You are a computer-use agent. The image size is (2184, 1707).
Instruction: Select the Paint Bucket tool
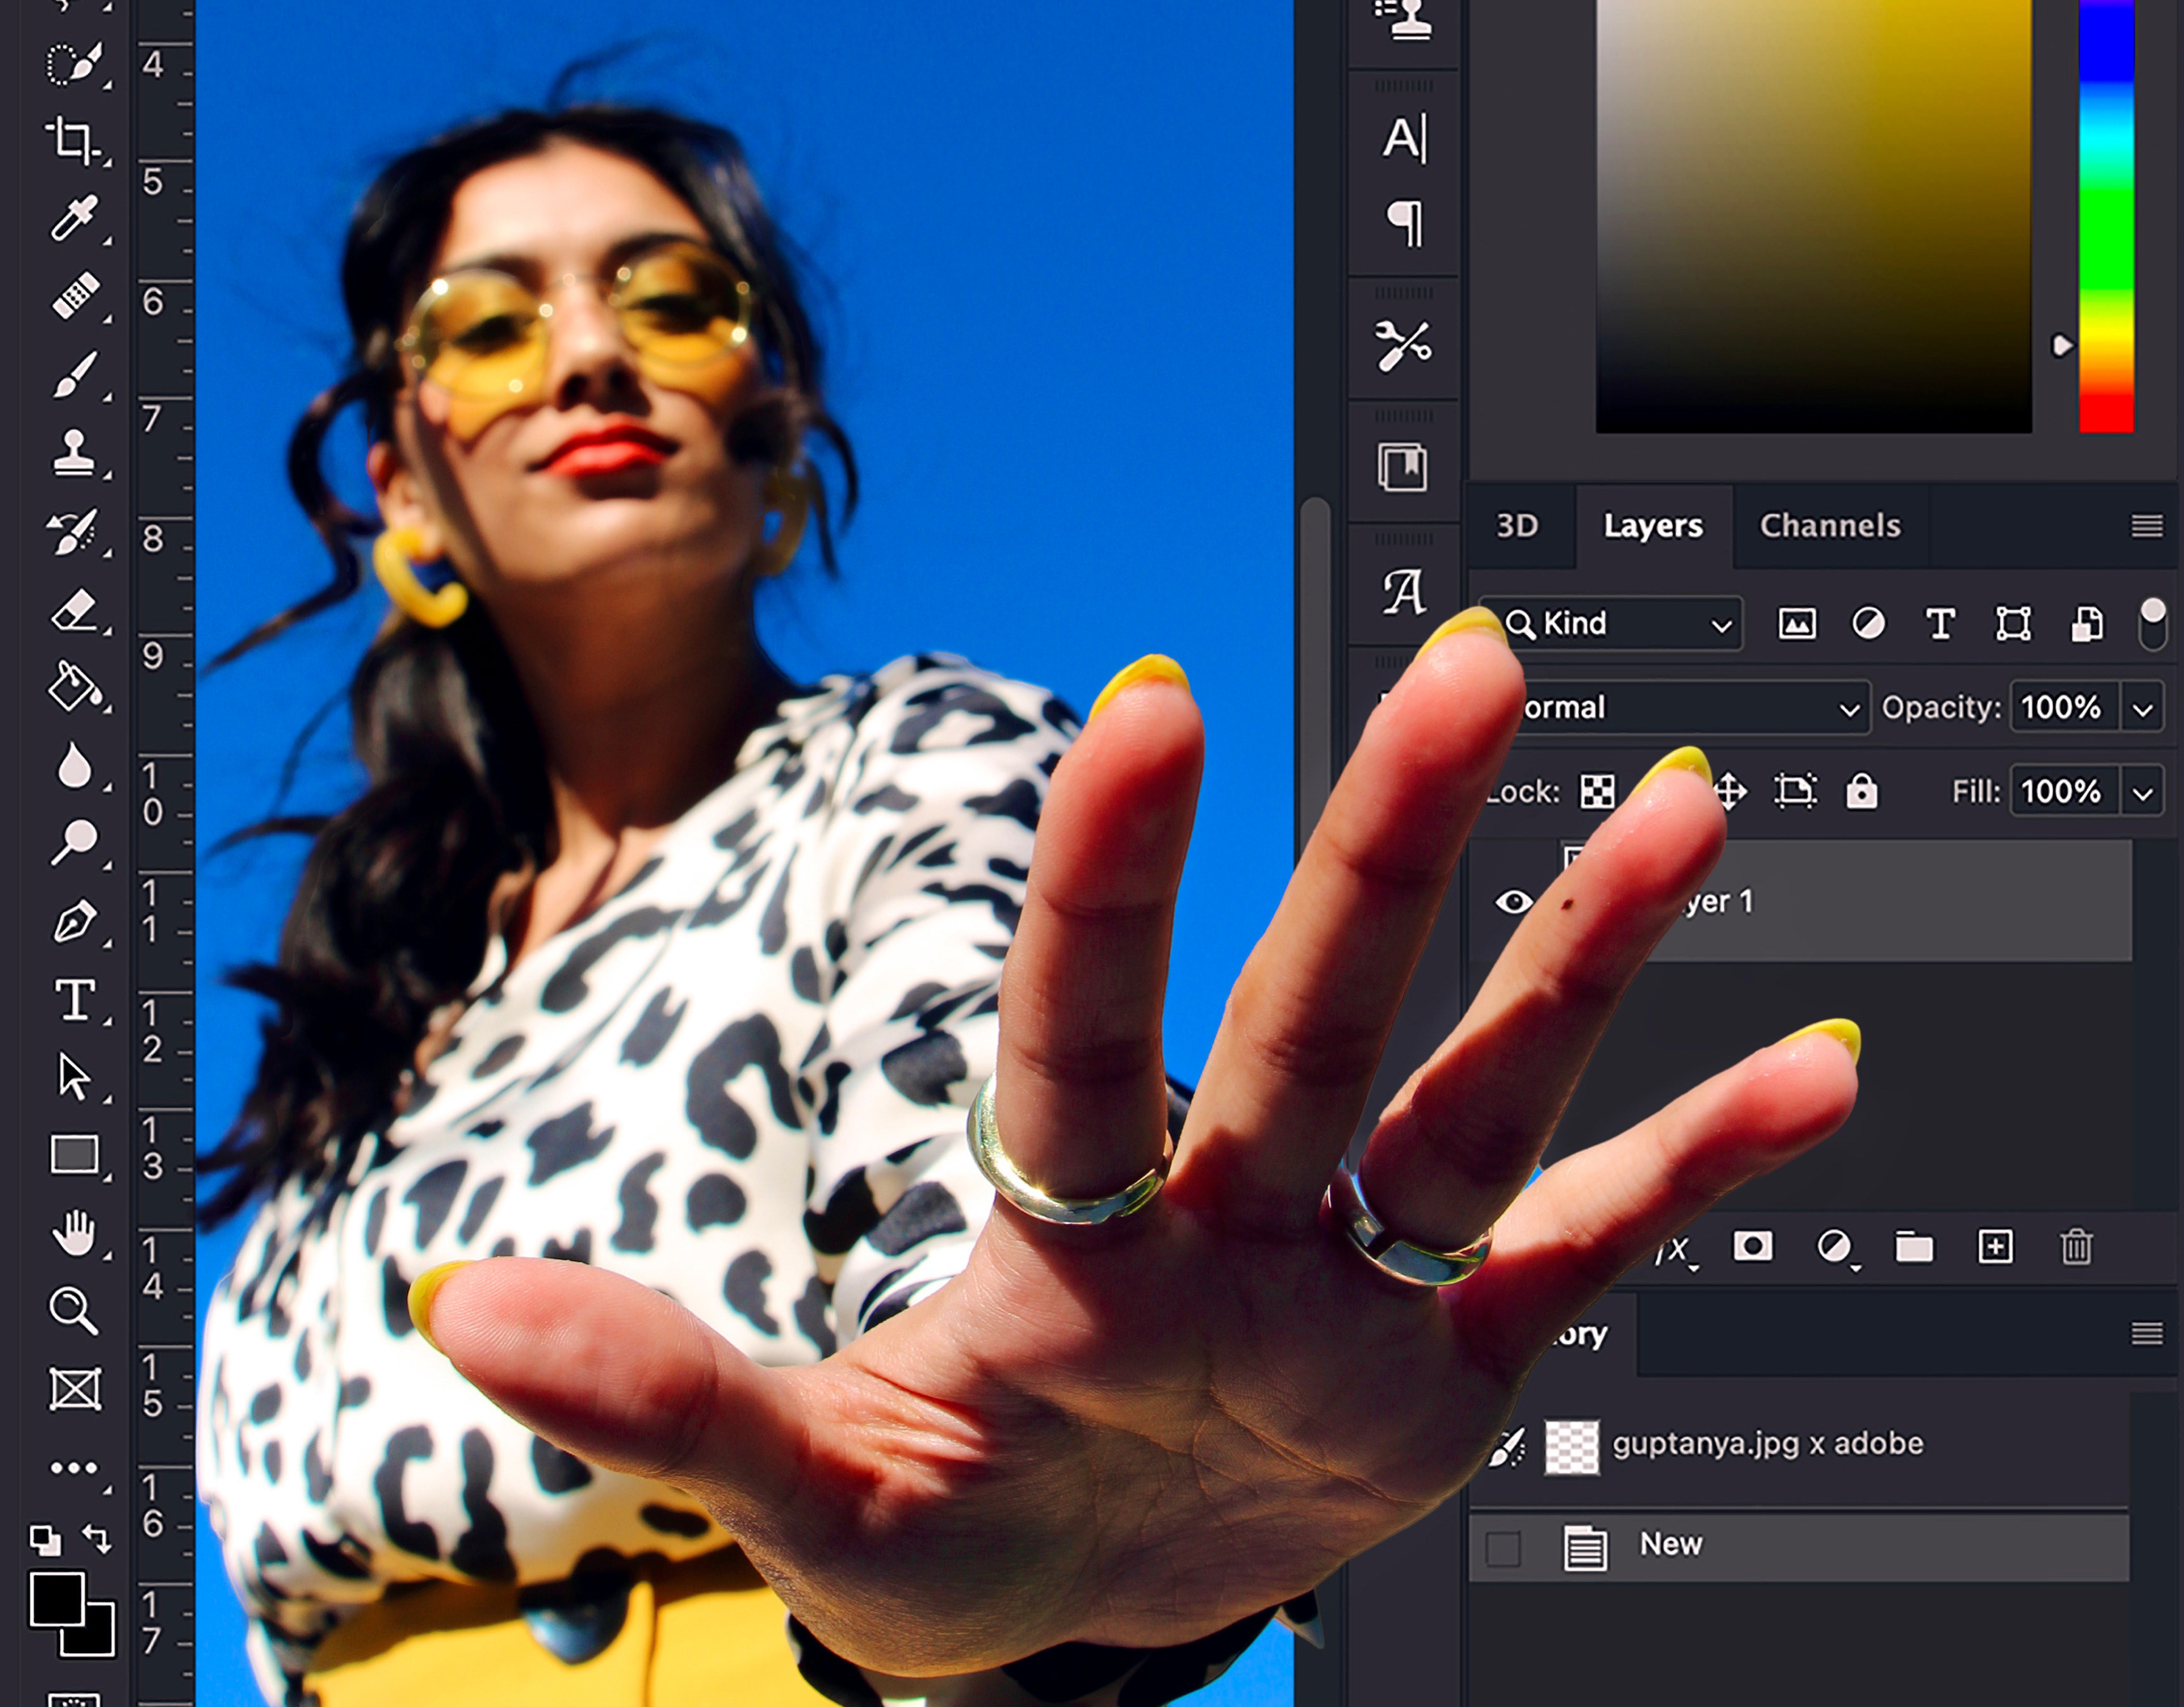pos(75,688)
